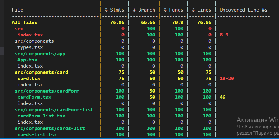This screenshot has height=139, width=279.
Task: Click the "File" column header
Action: click(17, 10)
